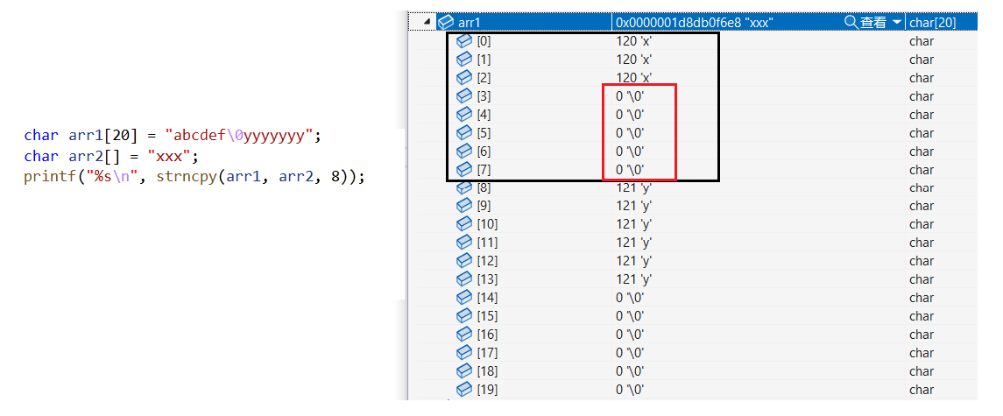Click the 查看 magnifier button for arr1
Viewport: 1003px width, 416px height.
[x=866, y=23]
